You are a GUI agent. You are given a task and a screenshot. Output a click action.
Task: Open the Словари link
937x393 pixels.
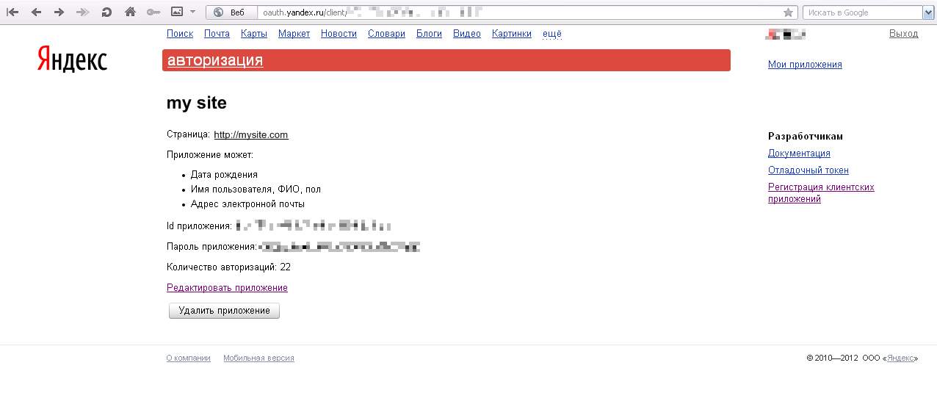point(386,34)
